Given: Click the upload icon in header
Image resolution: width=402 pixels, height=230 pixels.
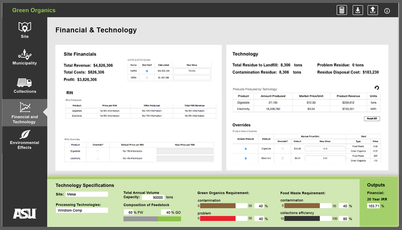Looking at the screenshot, I should (x=373, y=10).
